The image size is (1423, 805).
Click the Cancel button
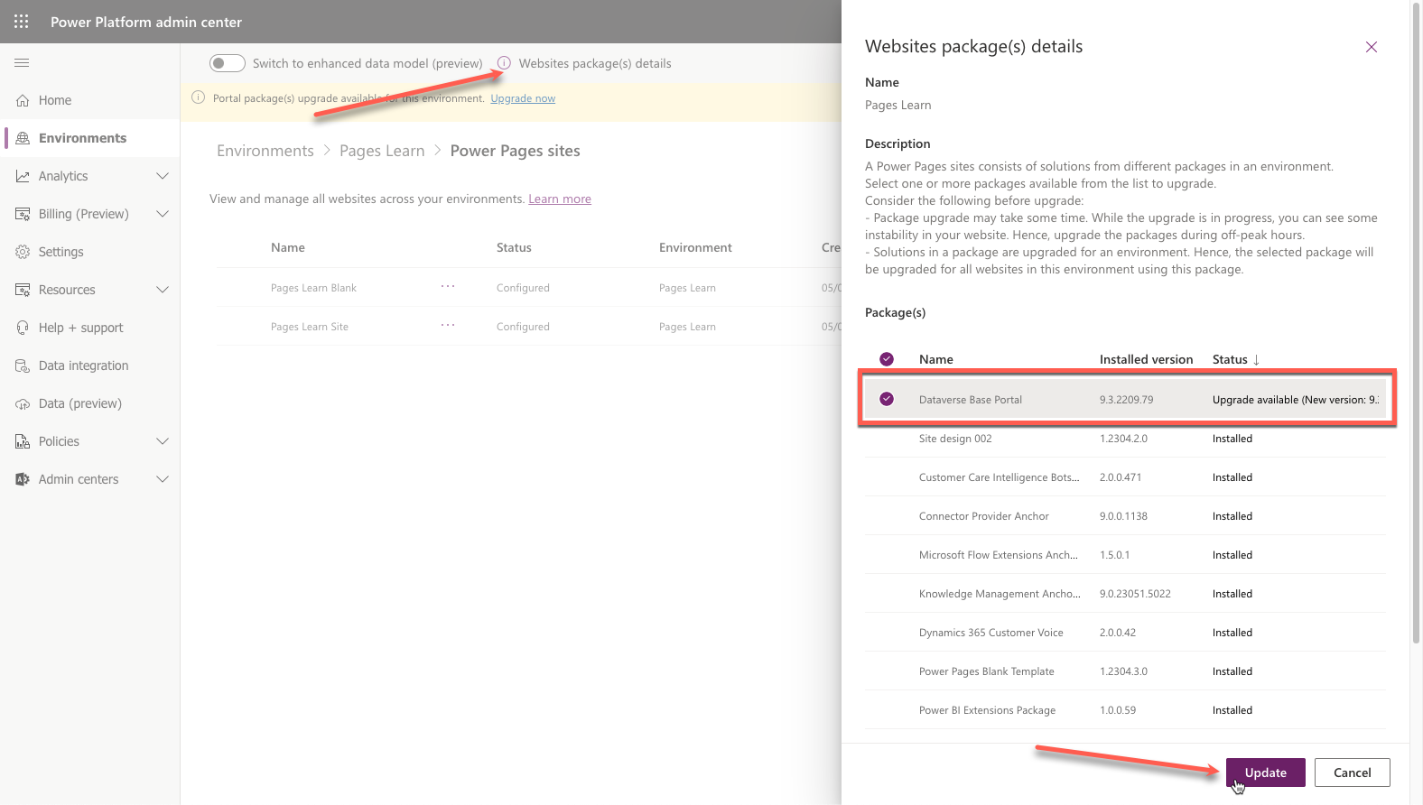1353,773
